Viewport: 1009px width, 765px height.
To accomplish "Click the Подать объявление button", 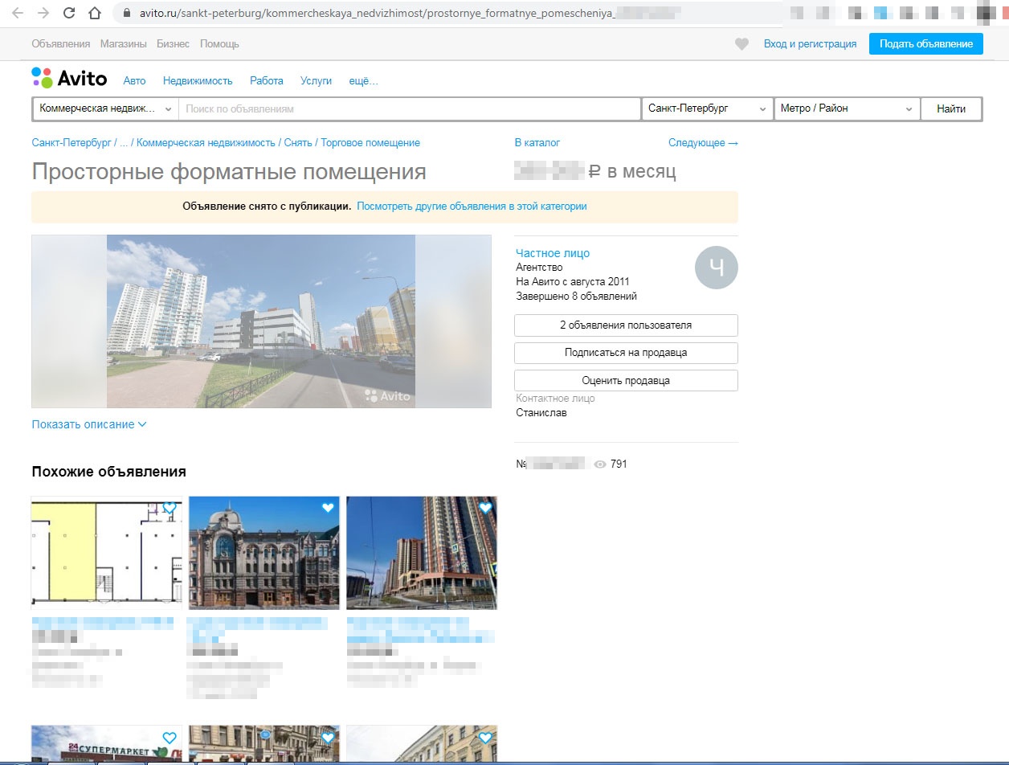I will click(925, 44).
